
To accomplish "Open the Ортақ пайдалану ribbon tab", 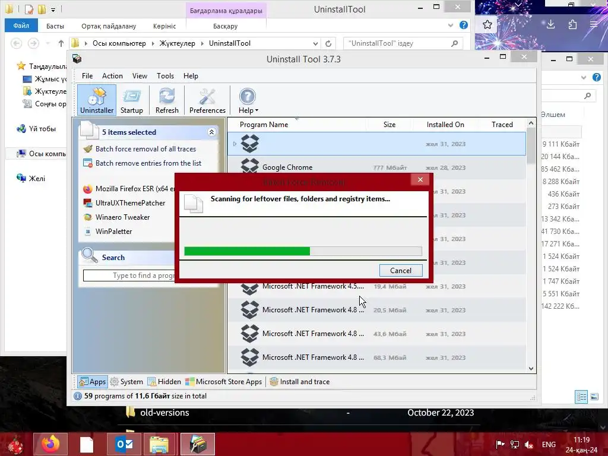I will click(x=109, y=26).
